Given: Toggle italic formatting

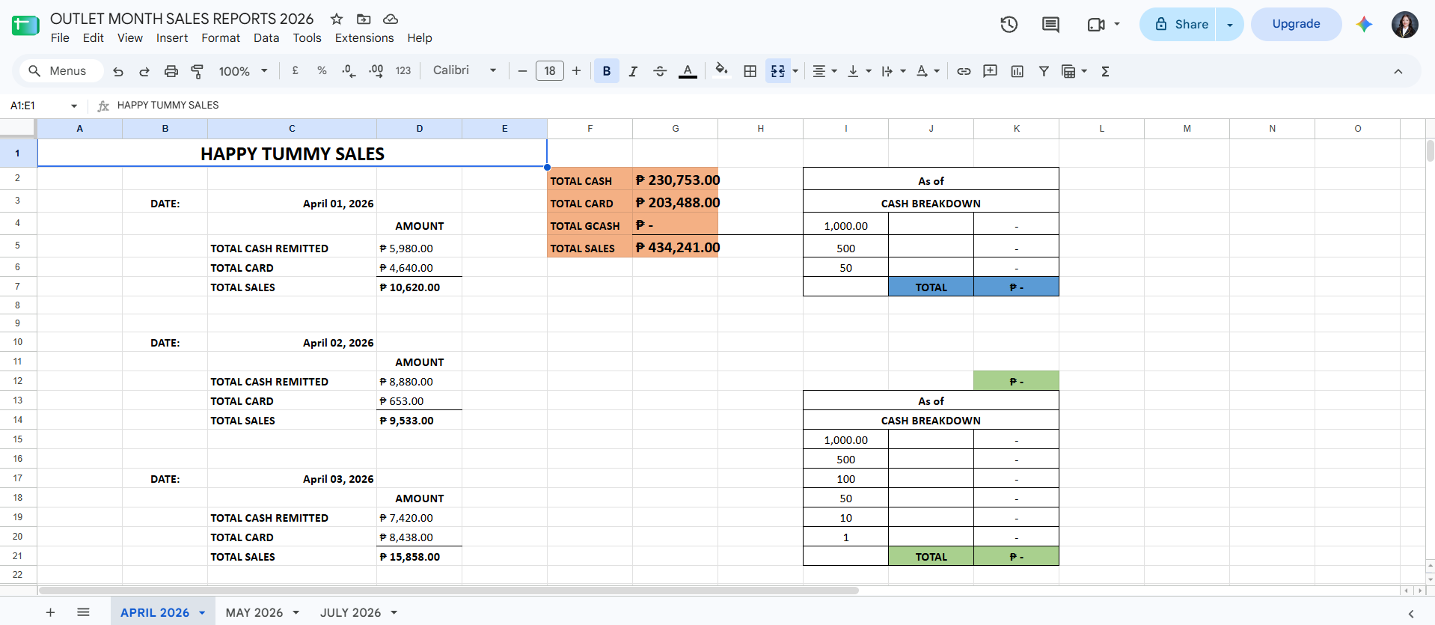Looking at the screenshot, I should pyautogui.click(x=633, y=71).
